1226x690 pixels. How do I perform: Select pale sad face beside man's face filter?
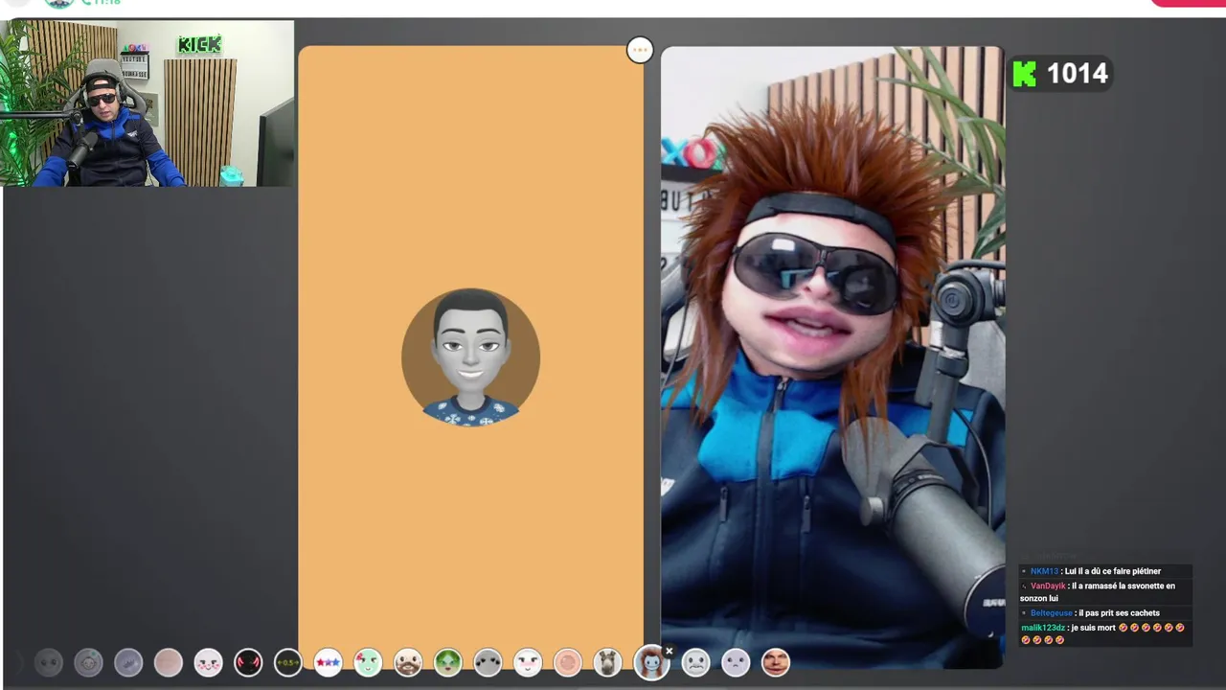point(736,662)
